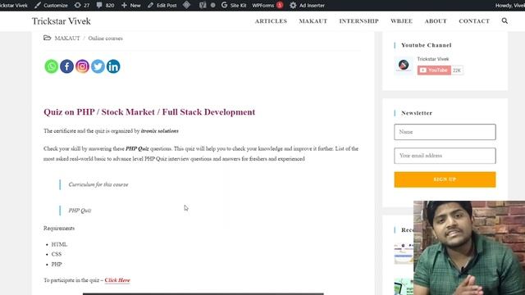Open WPForms from admin bar
This screenshot has width=525, height=295.
(x=267, y=6)
